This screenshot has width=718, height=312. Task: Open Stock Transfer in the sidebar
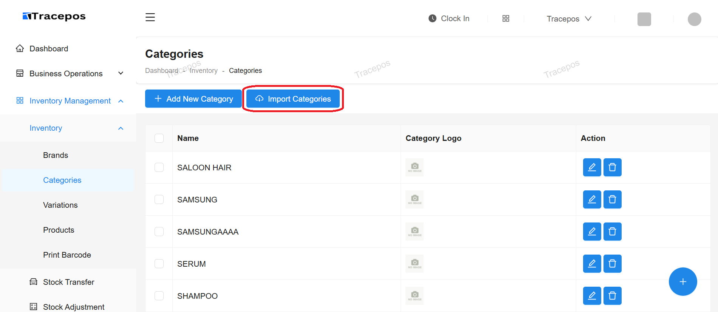pyautogui.click(x=68, y=282)
